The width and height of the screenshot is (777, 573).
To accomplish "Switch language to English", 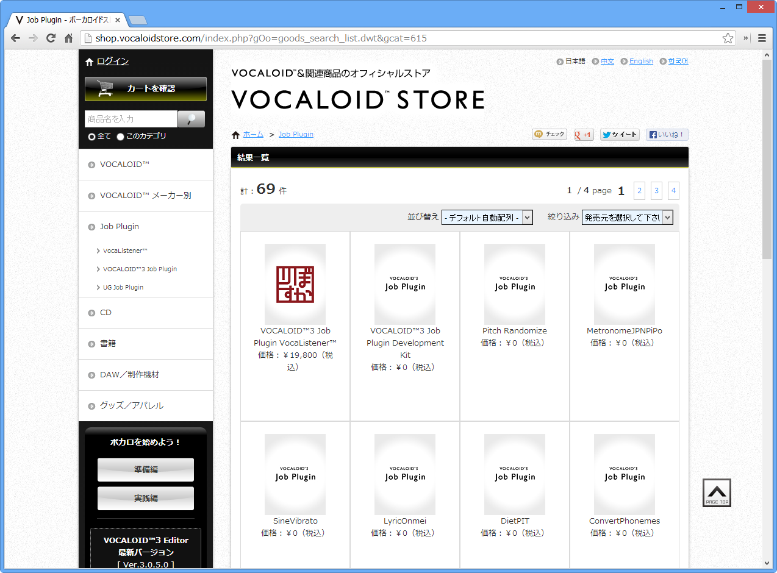I will tap(641, 61).
